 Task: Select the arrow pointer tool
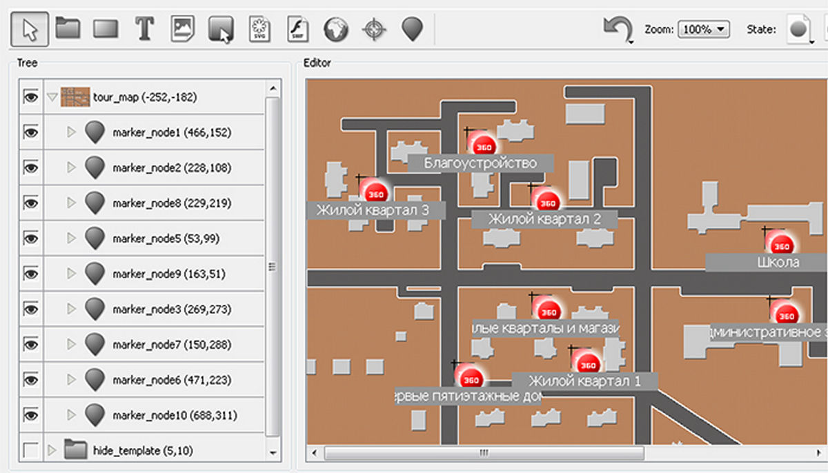pyautogui.click(x=30, y=29)
